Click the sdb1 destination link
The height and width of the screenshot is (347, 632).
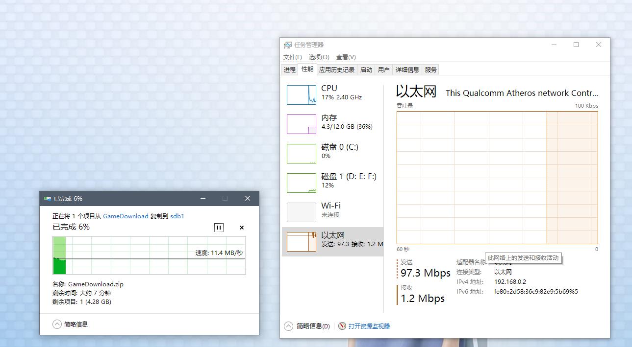point(177,216)
